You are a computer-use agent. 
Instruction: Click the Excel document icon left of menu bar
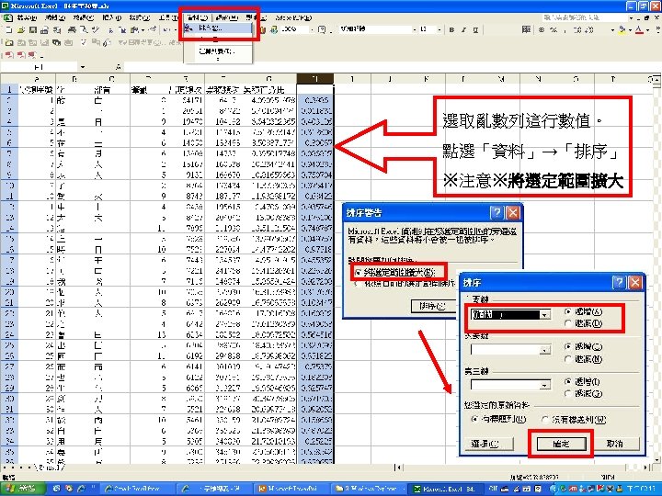(x=8, y=17)
